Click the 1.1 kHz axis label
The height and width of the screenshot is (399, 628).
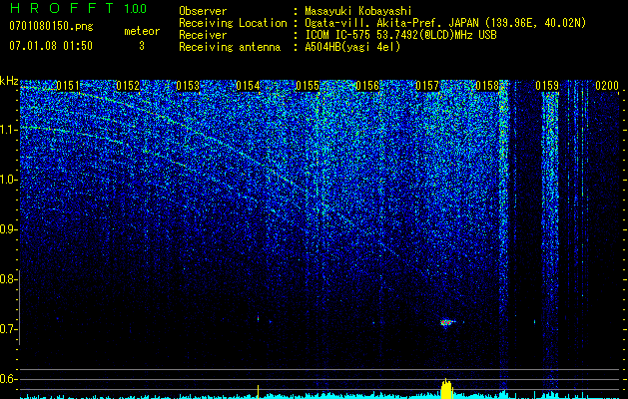pyautogui.click(x=8, y=130)
